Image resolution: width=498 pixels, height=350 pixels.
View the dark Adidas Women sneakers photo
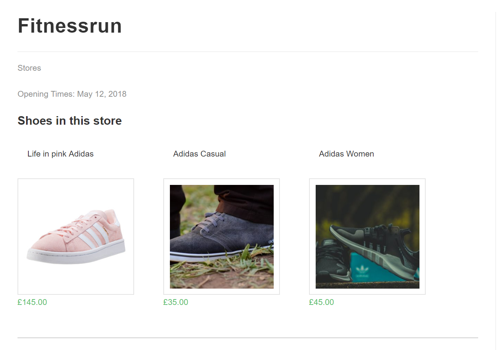tap(367, 237)
